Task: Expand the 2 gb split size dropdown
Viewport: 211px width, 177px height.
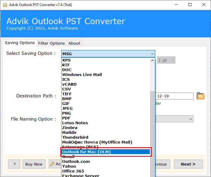Action: click(x=166, y=60)
